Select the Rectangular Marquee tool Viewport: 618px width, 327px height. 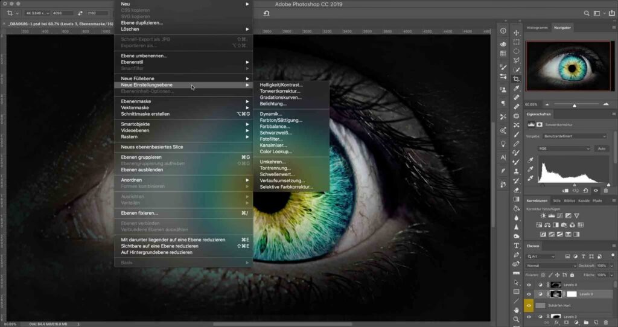[x=517, y=42]
